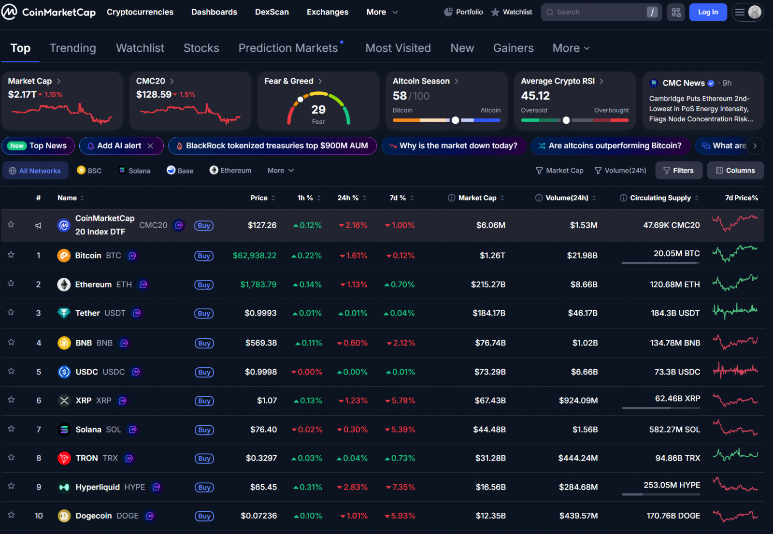Click the Log In button
The width and height of the screenshot is (773, 534).
click(708, 12)
